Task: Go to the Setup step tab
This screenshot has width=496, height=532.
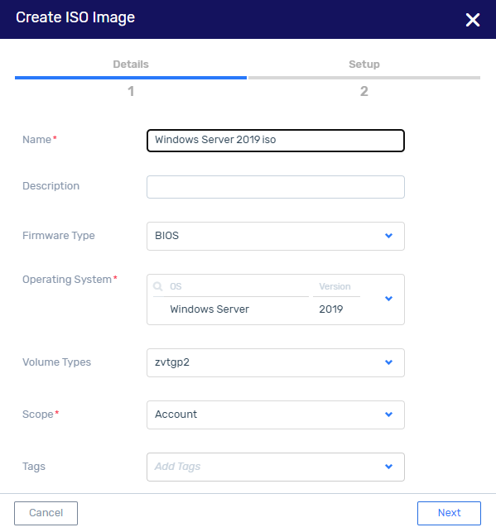Action: coord(364,65)
